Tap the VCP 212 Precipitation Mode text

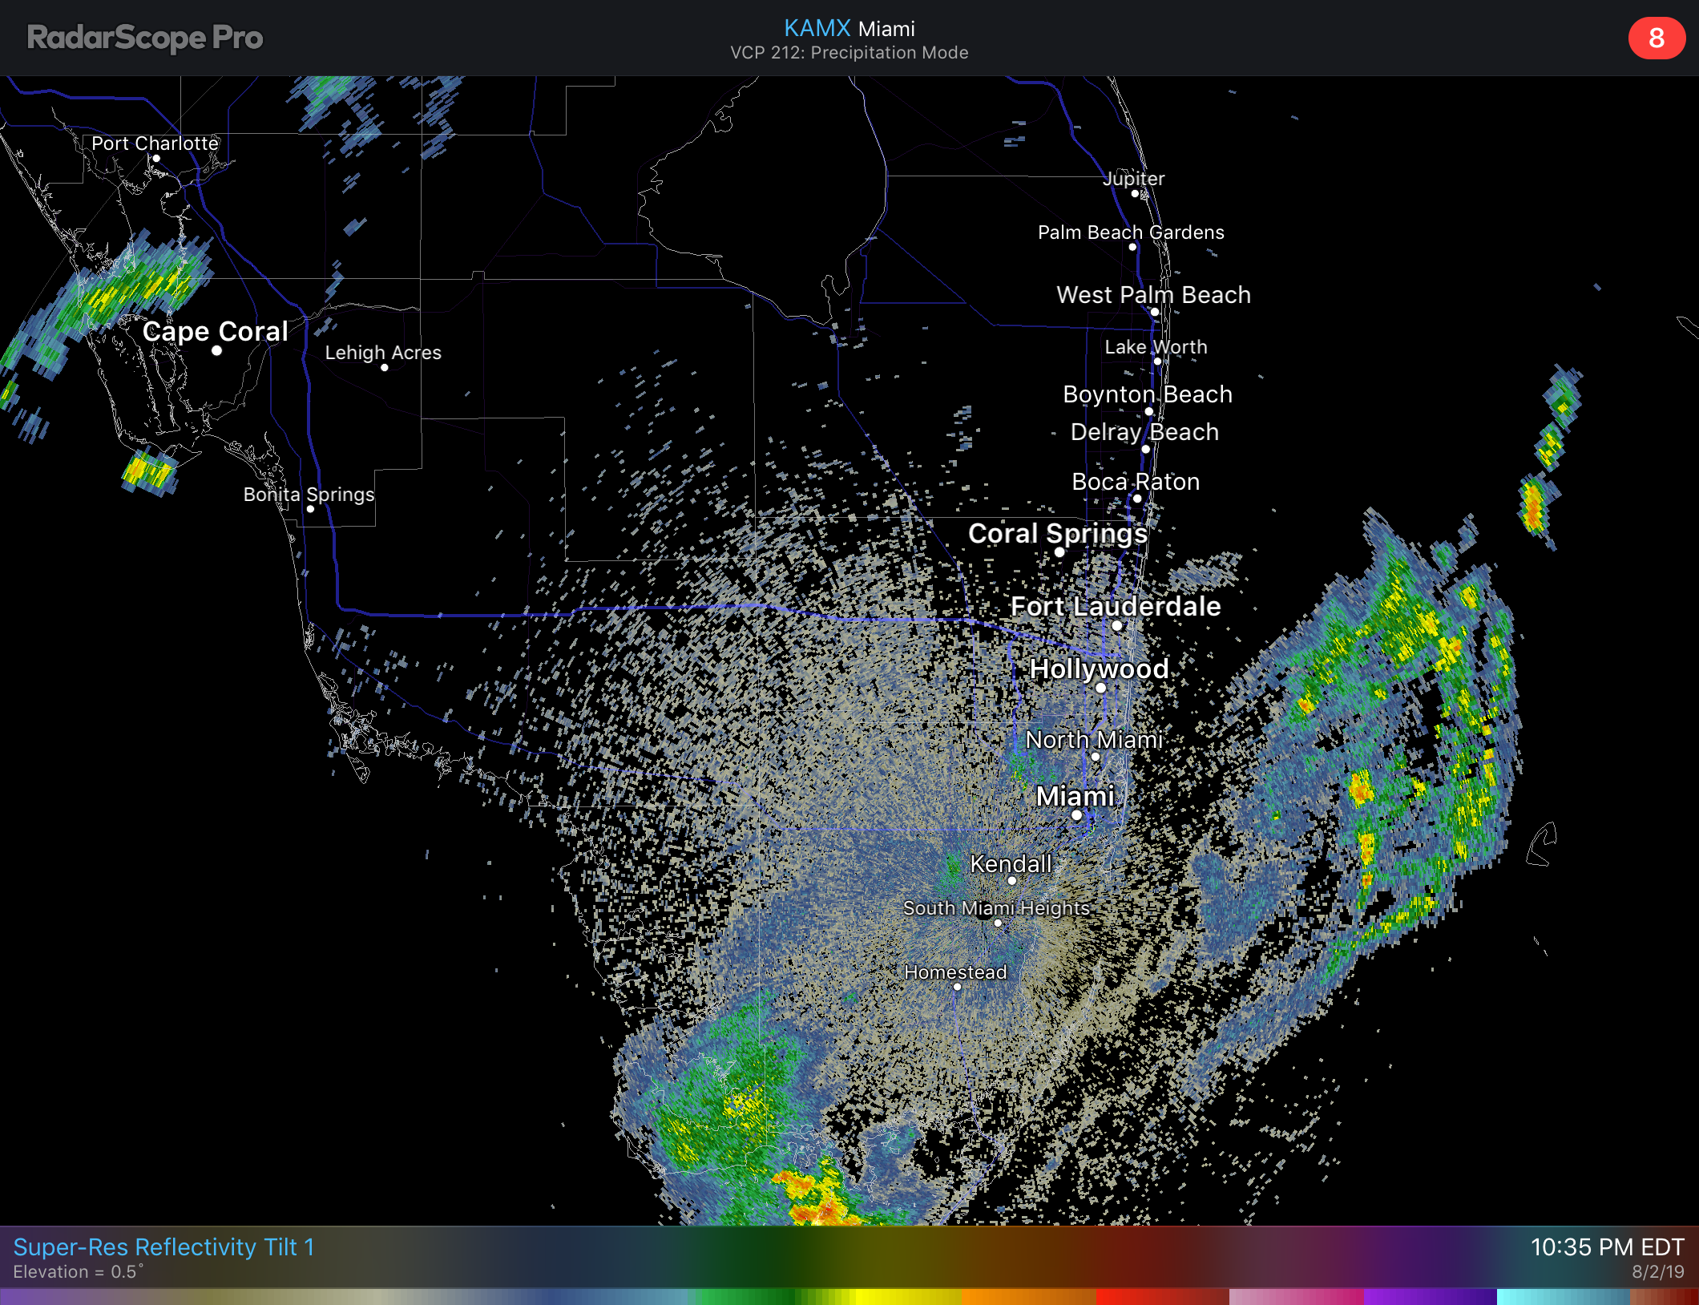tap(849, 53)
